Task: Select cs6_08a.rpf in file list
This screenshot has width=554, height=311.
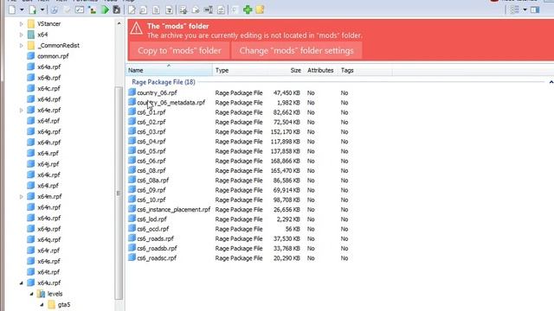Action: tap(152, 181)
